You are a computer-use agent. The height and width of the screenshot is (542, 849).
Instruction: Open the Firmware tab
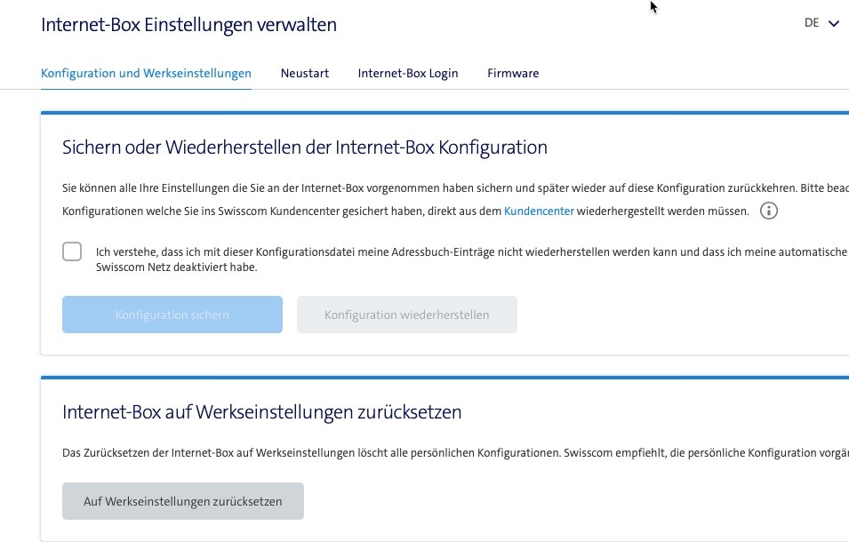(x=513, y=73)
